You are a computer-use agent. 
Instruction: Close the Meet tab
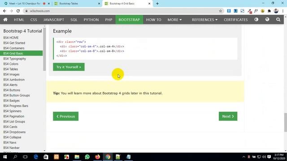(x=49, y=4)
